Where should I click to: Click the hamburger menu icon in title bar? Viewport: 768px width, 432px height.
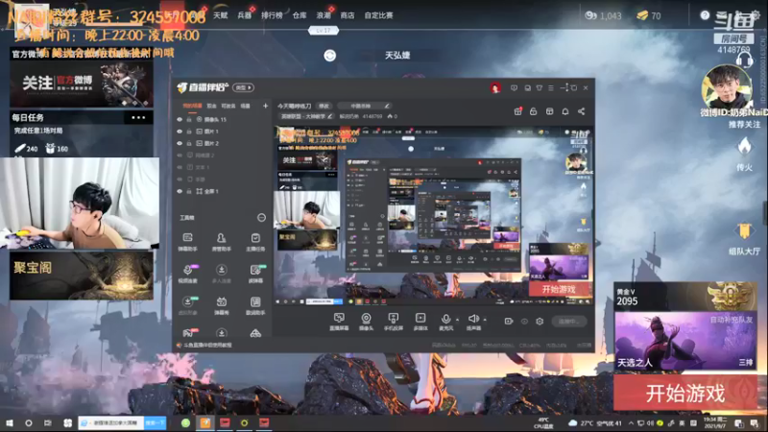(x=551, y=88)
